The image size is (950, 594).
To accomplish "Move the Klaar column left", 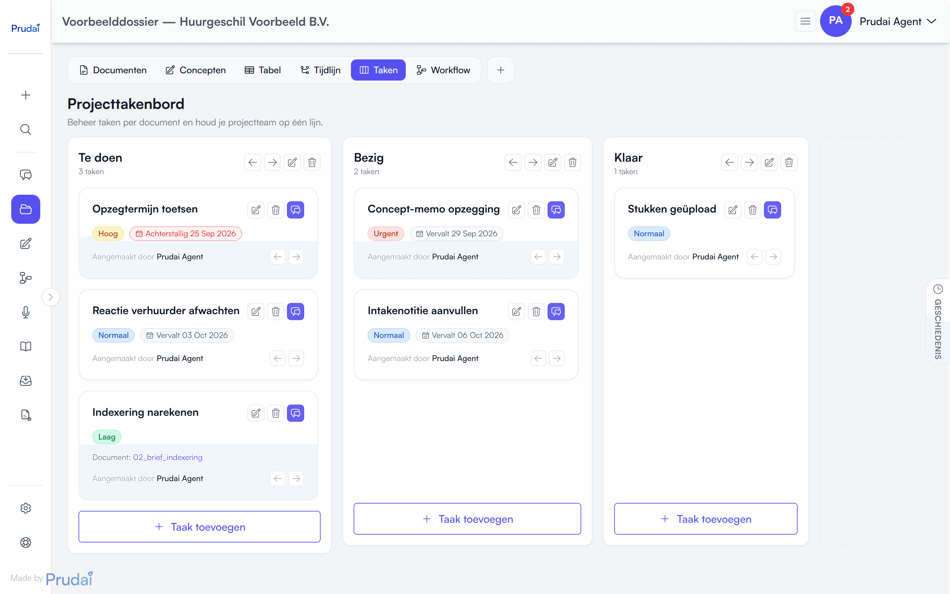I will 729,162.
